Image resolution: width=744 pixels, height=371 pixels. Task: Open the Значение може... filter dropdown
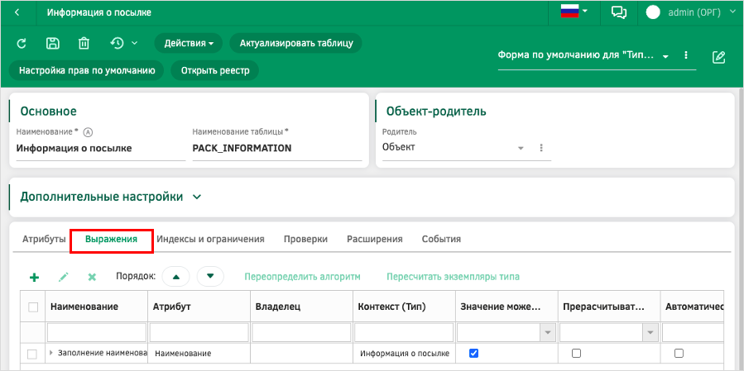pyautogui.click(x=548, y=333)
